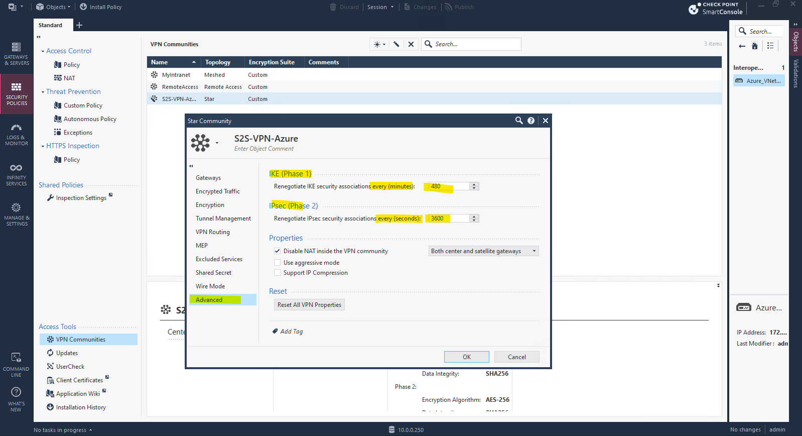Select Wire Mode page in dialog
Image resolution: width=802 pixels, height=436 pixels.
210,286
